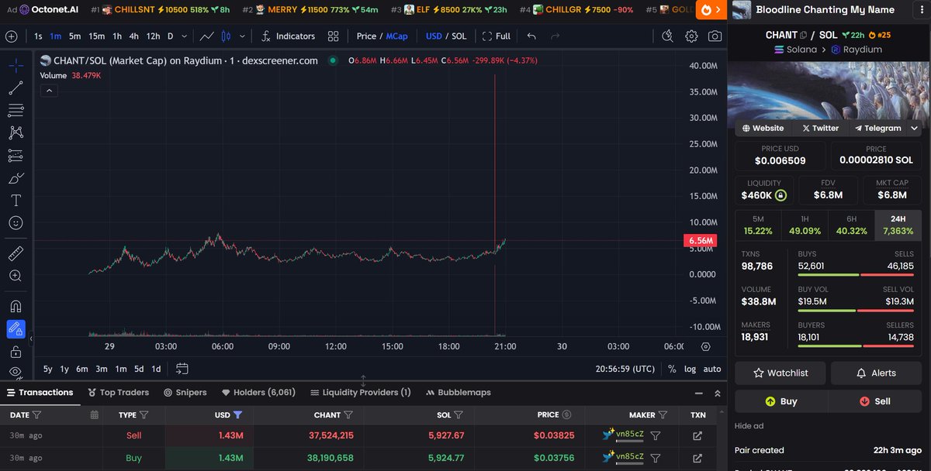Open the Transactions tab
This screenshot has width=931, height=471.
(x=40, y=393)
